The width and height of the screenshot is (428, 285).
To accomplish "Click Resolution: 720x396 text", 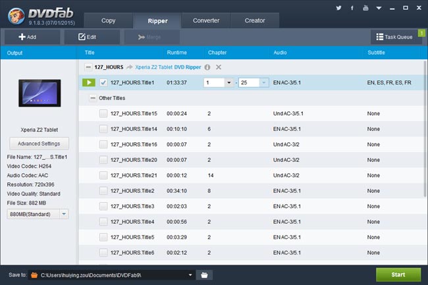I will pos(30,184).
